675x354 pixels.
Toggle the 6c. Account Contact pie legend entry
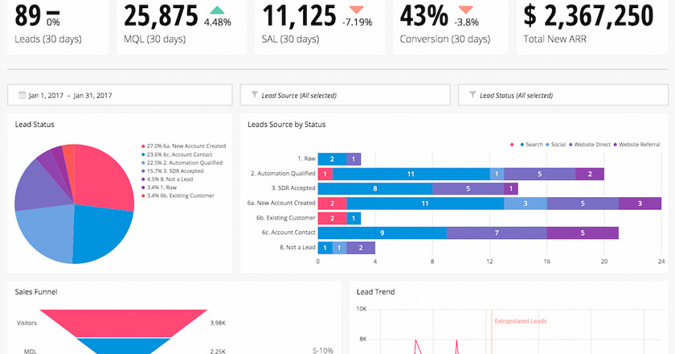177,154
